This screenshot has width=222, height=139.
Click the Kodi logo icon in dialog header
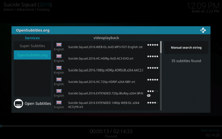(203, 30)
